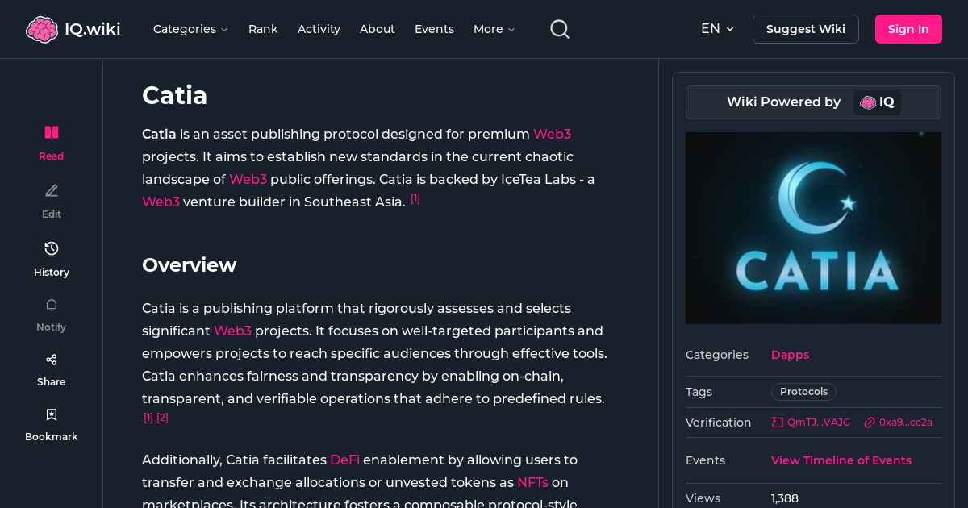Screen dimensions: 968x508
Task: Open the More menu dropdown
Action: point(493,29)
